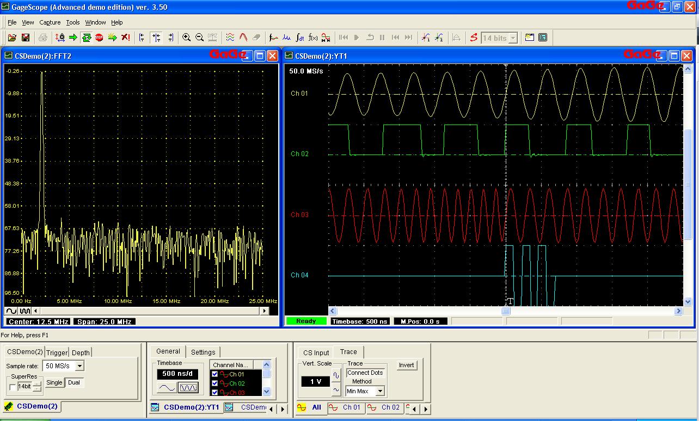Open the 14 bits toolbar dropdown

click(x=513, y=38)
